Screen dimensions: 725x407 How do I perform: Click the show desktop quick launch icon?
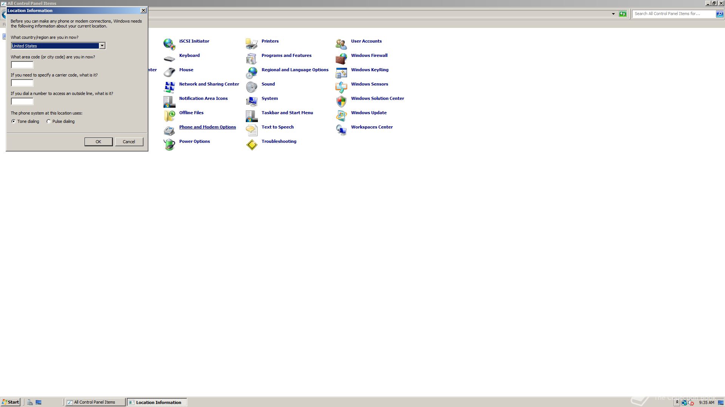[x=39, y=402]
